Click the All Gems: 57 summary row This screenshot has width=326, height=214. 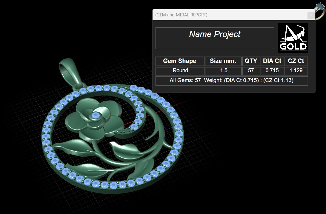pyautogui.click(x=232, y=81)
